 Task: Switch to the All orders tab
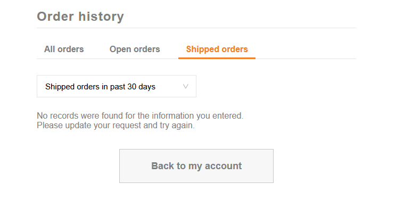(x=64, y=49)
